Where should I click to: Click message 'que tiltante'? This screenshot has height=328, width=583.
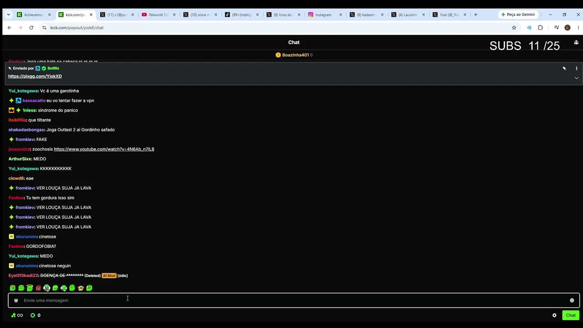coord(40,120)
